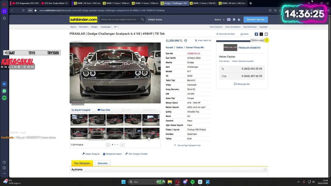This screenshot has height=186, width=331.
Task: Open Messenger in Opera sidebar
Action: [x=4, y=84]
